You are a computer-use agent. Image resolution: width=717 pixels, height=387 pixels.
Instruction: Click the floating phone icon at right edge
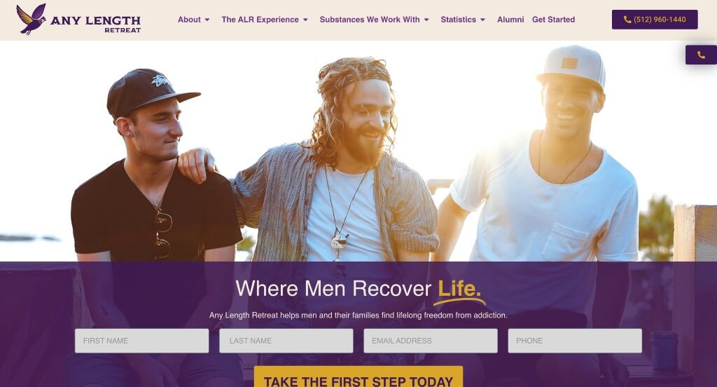[x=701, y=55]
